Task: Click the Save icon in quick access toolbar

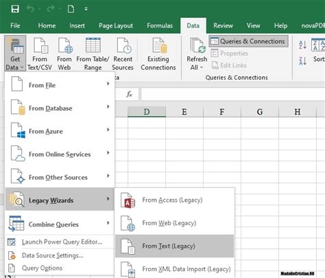Action: [15, 9]
